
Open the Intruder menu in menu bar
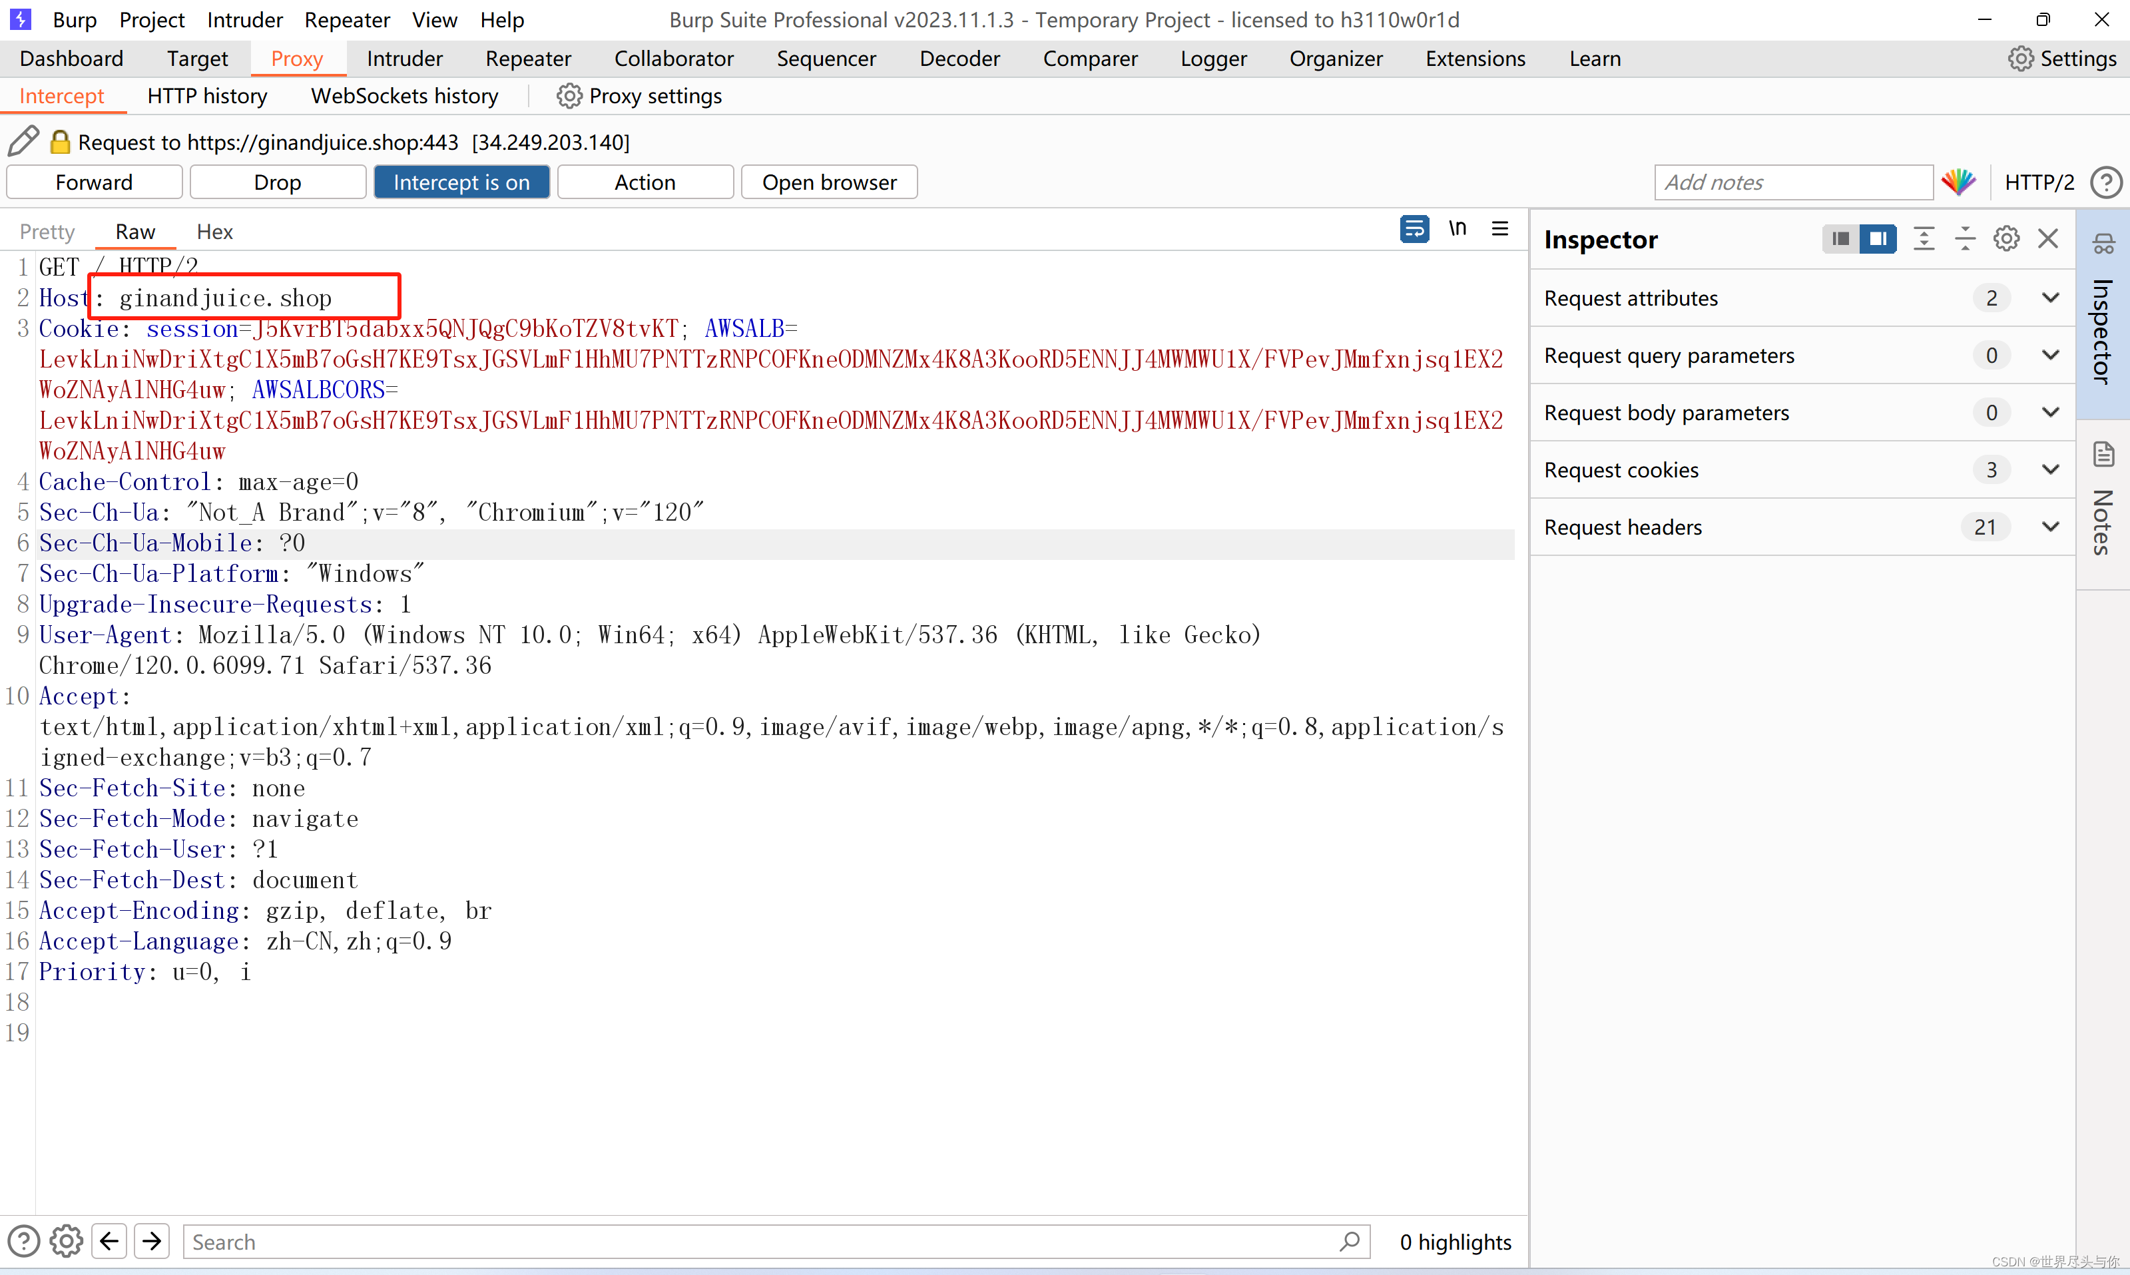pyautogui.click(x=245, y=19)
